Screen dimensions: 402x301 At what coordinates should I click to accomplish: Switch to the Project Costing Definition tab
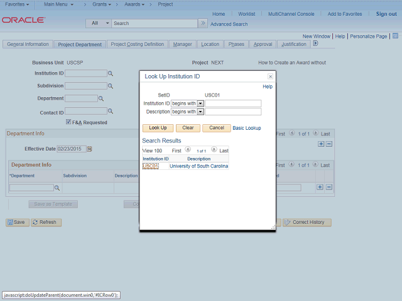tap(138, 45)
